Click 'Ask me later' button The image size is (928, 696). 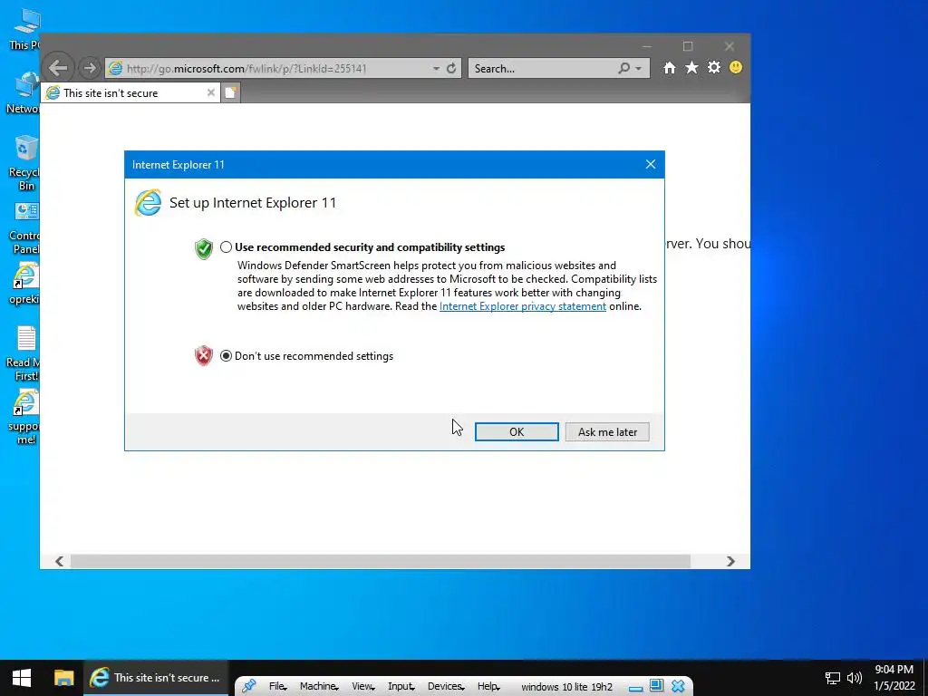click(x=607, y=432)
